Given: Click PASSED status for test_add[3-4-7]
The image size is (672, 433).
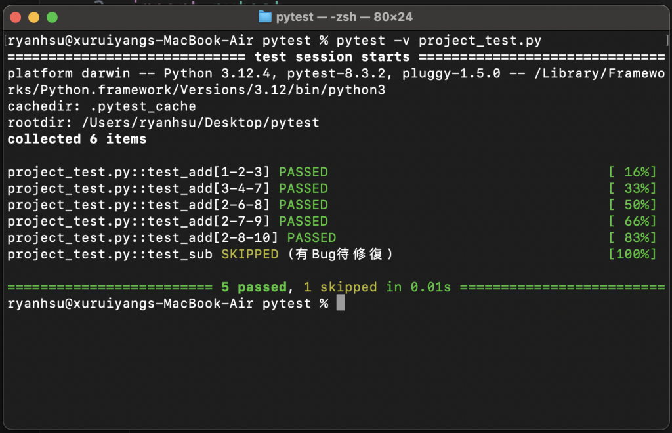Looking at the screenshot, I should [x=303, y=188].
